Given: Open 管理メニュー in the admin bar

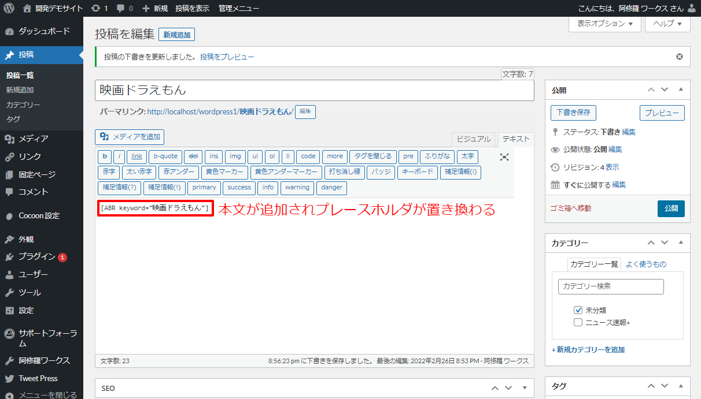Looking at the screenshot, I should click(x=239, y=9).
